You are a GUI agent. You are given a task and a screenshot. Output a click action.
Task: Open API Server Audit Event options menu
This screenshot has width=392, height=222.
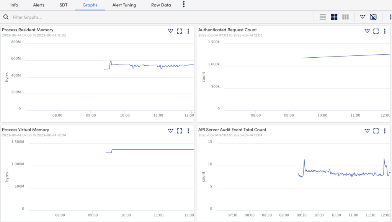[385, 131]
